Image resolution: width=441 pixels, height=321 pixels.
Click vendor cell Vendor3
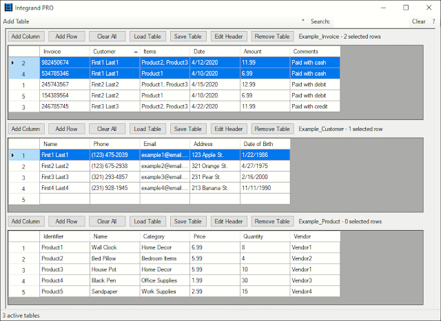315,280
